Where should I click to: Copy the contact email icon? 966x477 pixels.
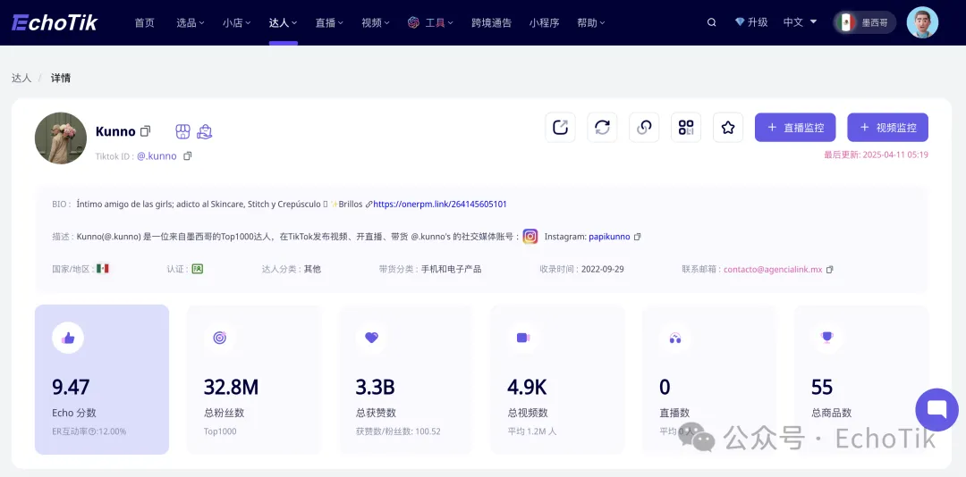click(830, 270)
